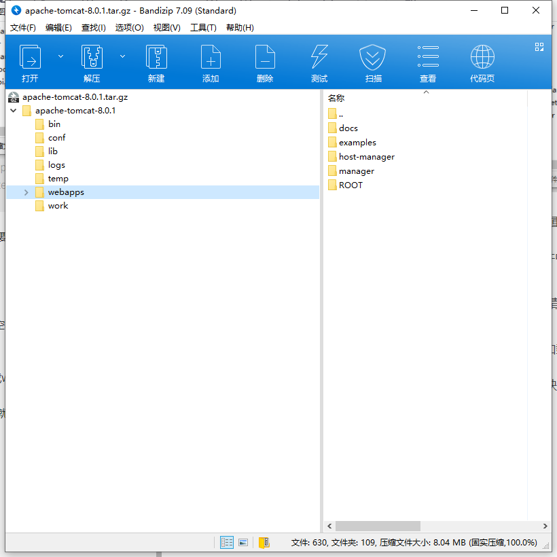The image size is (557, 557).
Task: Click the Add (添加) file icon
Action: tap(211, 57)
